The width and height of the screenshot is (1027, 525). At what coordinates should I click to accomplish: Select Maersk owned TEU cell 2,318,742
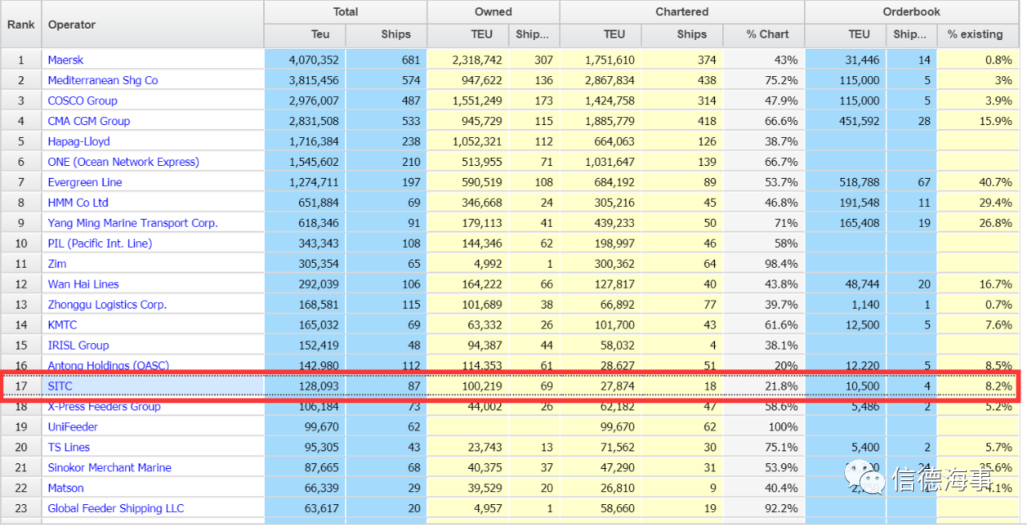469,60
